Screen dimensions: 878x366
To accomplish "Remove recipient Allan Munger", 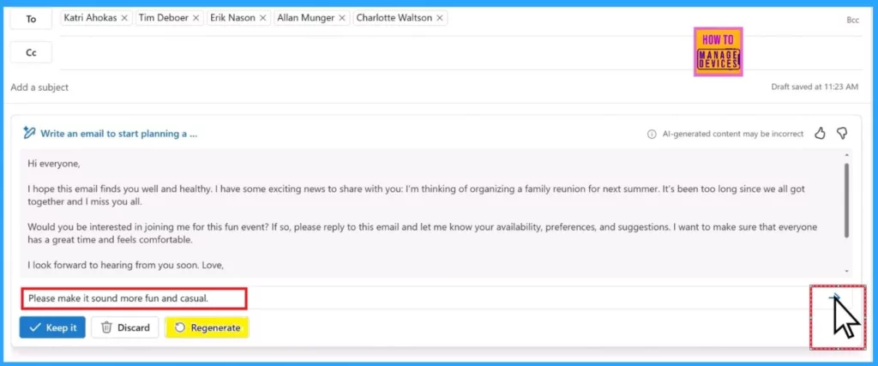I will (x=342, y=18).
